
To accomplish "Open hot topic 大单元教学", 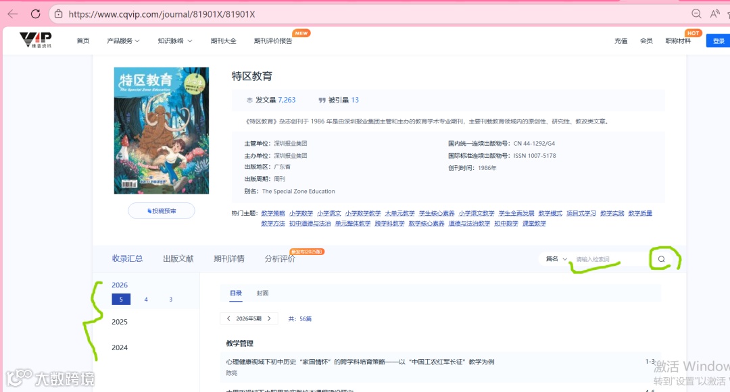I will pos(399,213).
